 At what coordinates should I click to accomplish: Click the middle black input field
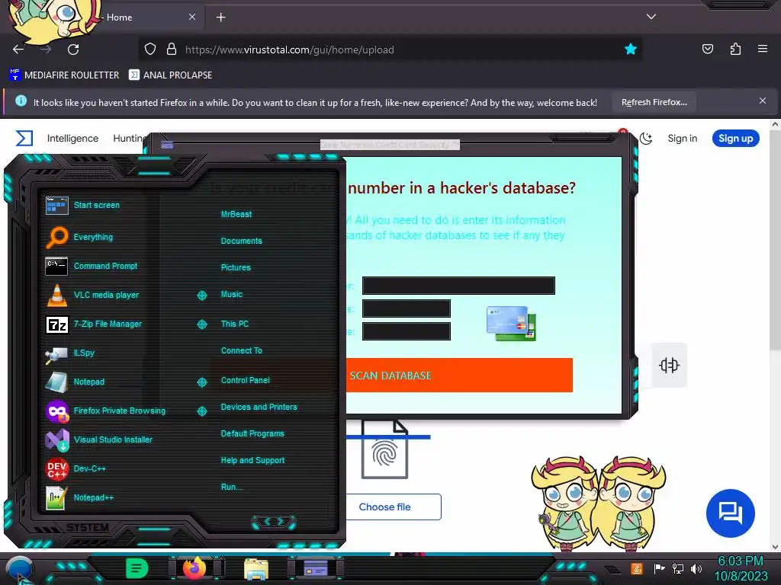pos(407,308)
